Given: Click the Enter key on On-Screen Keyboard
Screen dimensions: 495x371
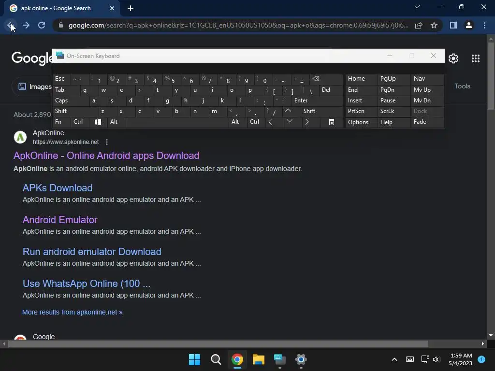Looking at the screenshot, I should 317,100.
